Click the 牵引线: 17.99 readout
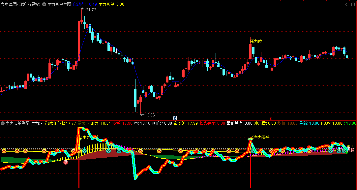 click(186, 123)
